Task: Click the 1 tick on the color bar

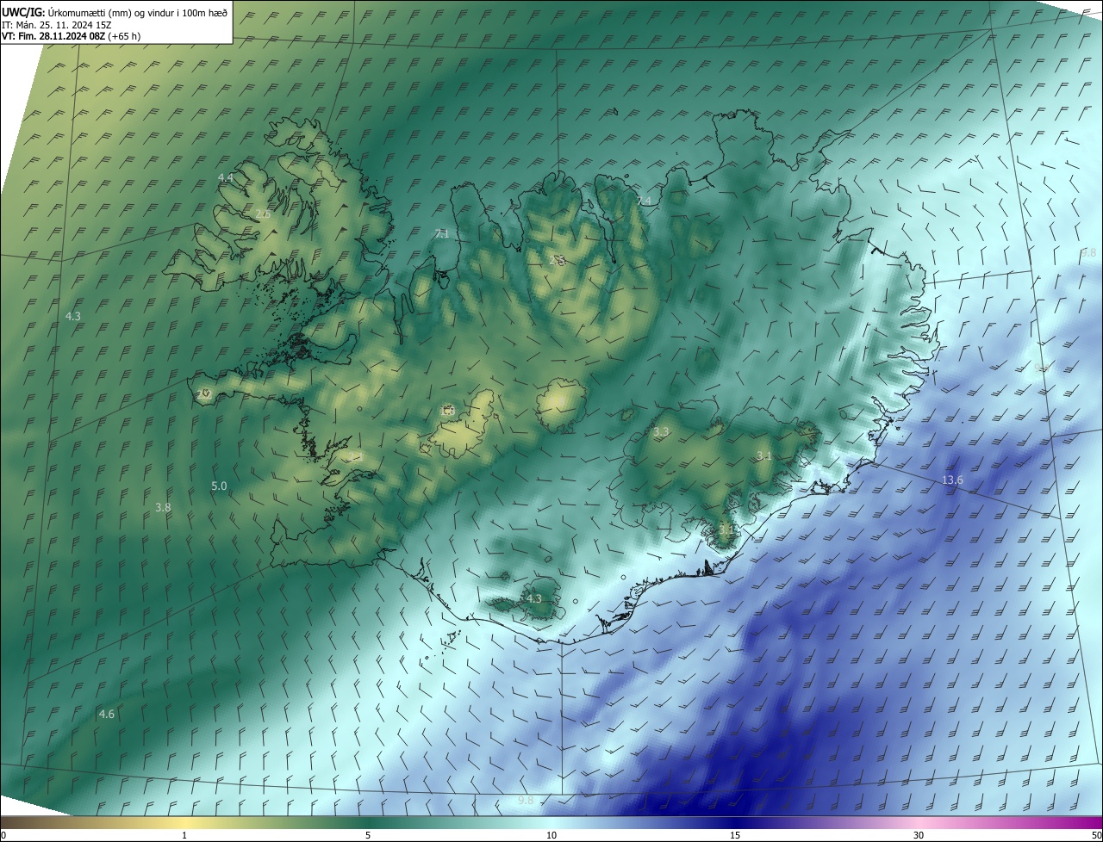Action: (x=184, y=835)
